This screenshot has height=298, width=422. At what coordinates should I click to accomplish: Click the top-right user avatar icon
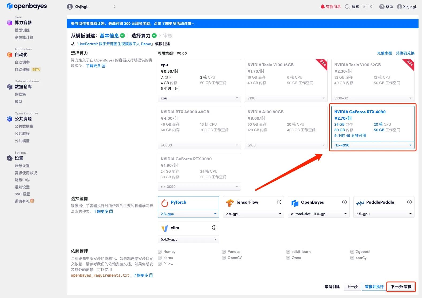[x=400, y=7]
